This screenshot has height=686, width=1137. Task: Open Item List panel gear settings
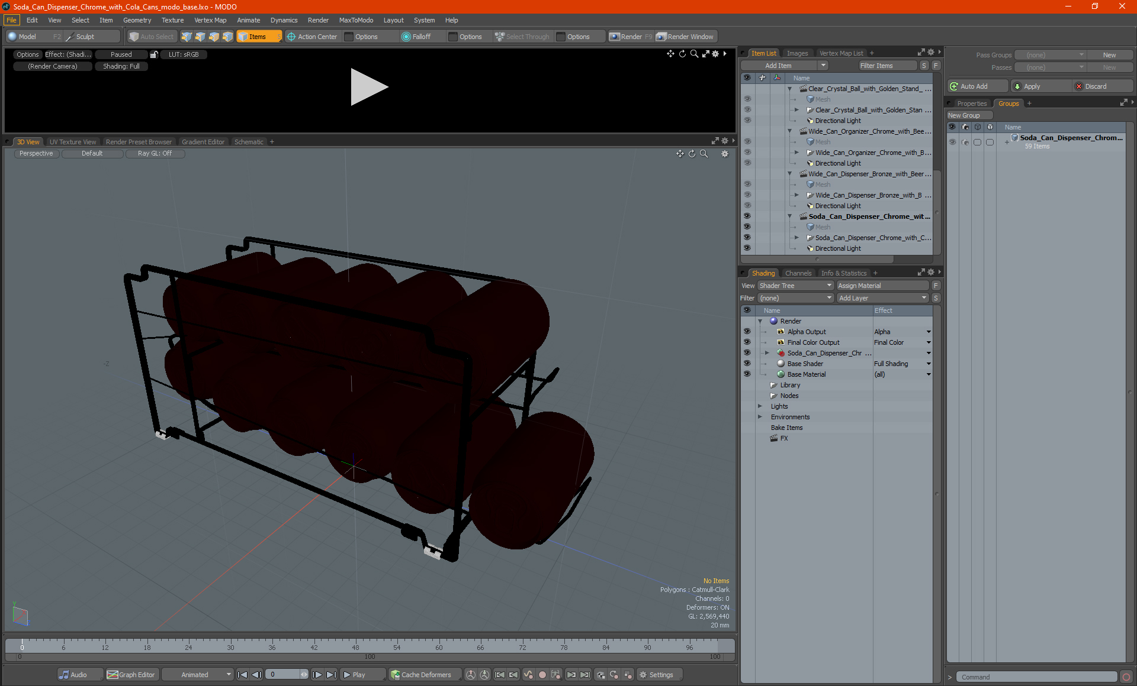tap(931, 53)
